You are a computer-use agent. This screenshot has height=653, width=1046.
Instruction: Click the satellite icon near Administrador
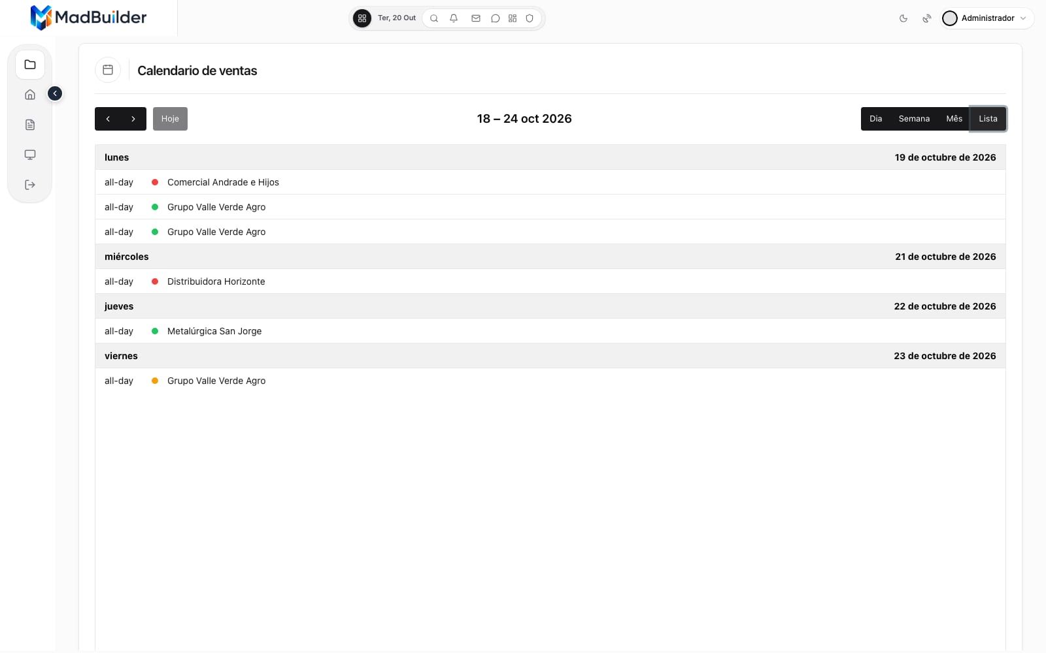point(927,18)
